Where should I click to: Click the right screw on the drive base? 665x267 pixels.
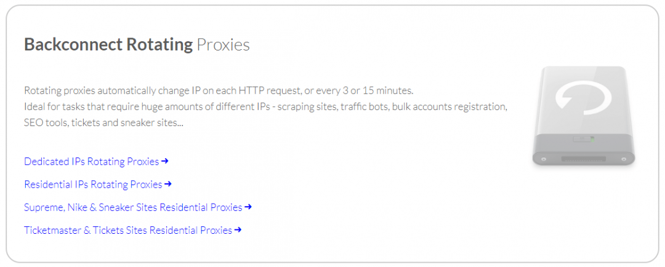(x=623, y=158)
